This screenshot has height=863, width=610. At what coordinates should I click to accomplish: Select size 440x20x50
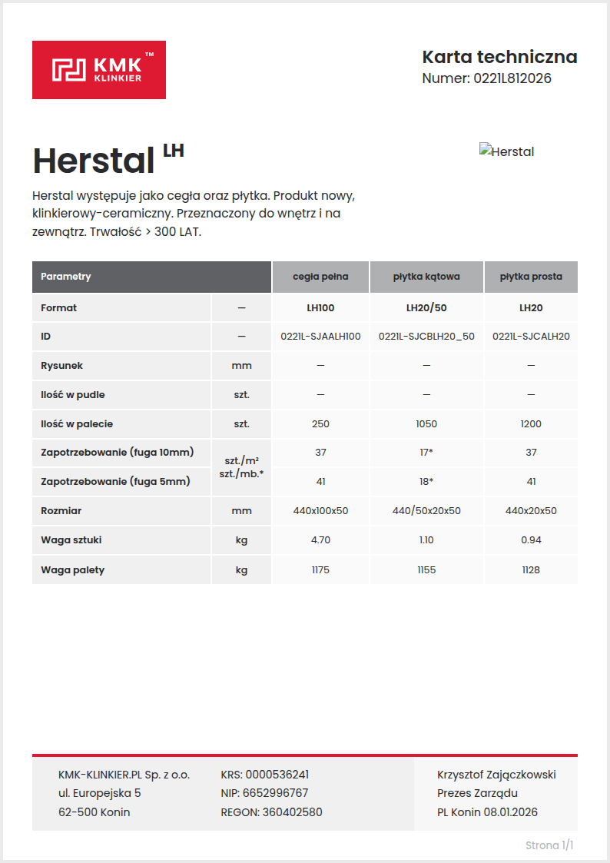[531, 511]
